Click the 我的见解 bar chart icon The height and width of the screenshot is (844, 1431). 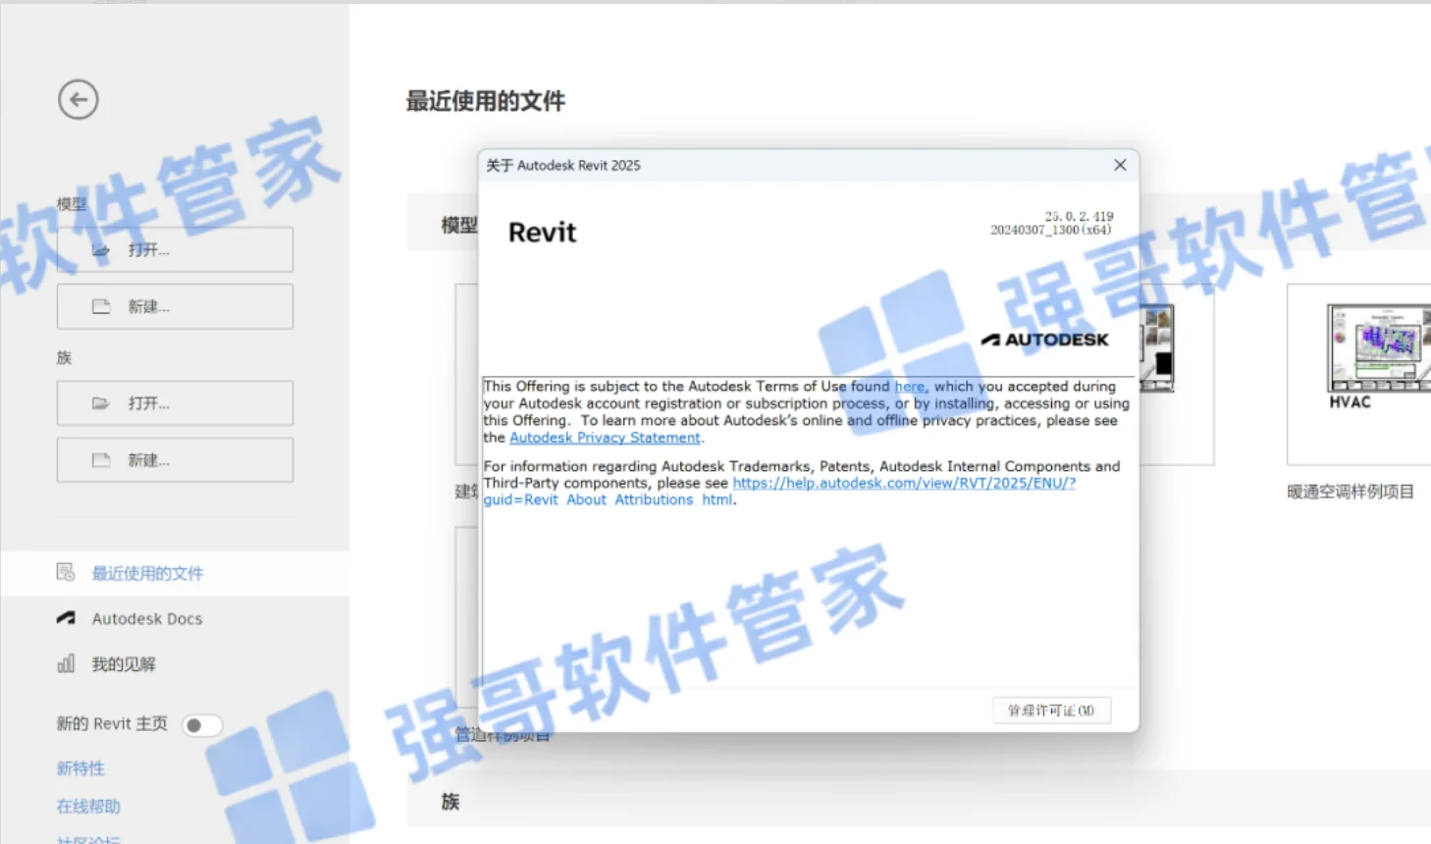(x=66, y=664)
